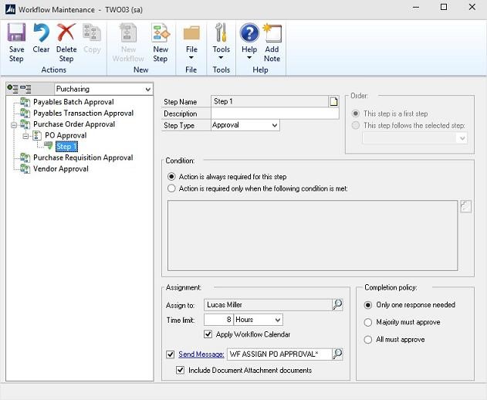Screen dimensions: 487x400
Task: Click the Description field
Action: (x=275, y=114)
